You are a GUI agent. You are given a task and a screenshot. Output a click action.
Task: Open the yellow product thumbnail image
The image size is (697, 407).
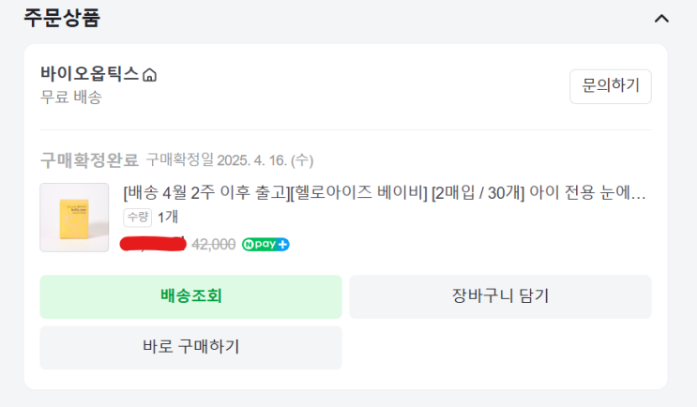74,217
